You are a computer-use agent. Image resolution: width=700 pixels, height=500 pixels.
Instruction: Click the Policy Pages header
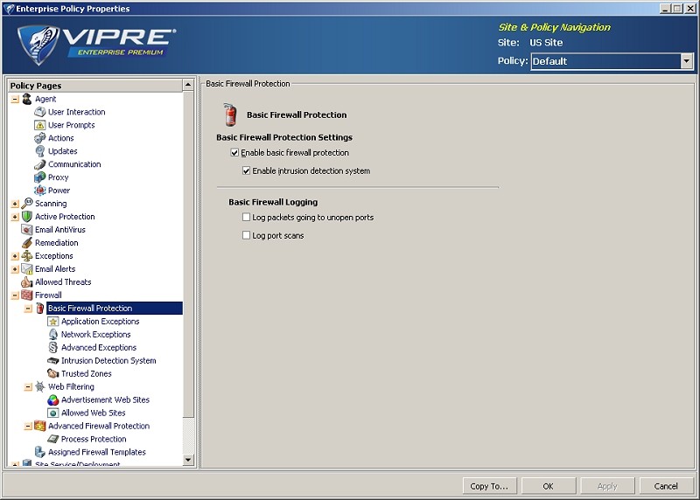click(95, 85)
